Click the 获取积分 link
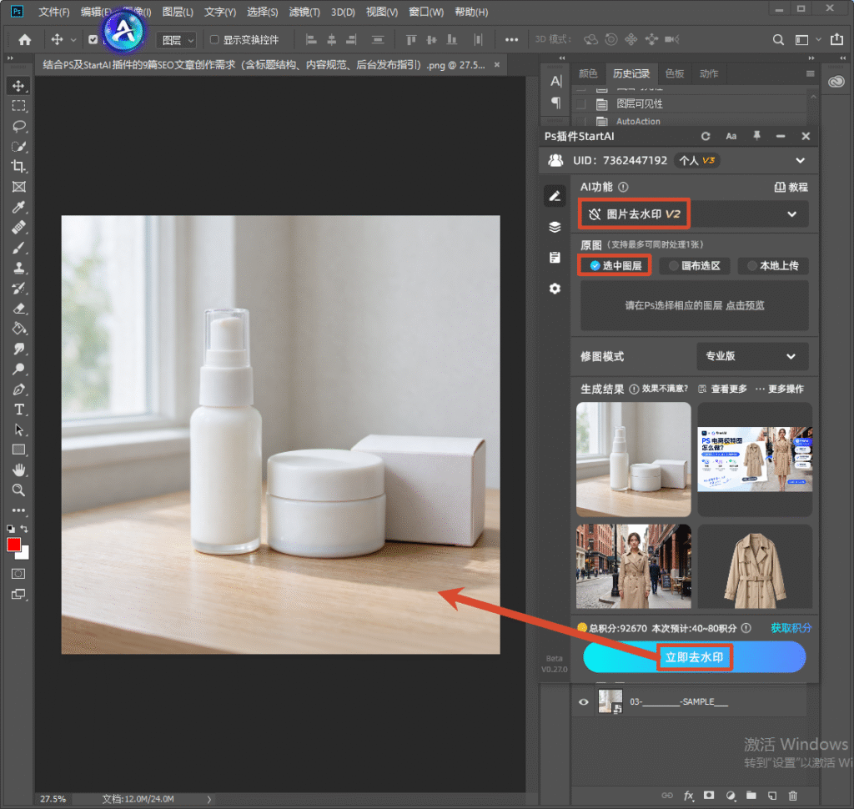This screenshot has height=809, width=854. pyautogui.click(x=791, y=628)
